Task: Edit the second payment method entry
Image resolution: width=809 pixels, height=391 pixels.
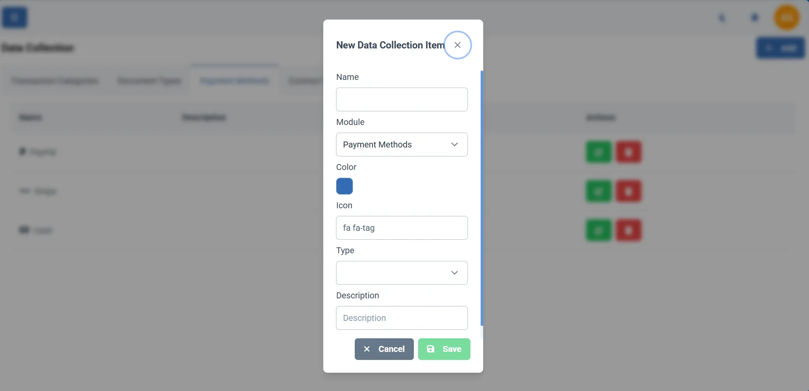Action: [598, 191]
